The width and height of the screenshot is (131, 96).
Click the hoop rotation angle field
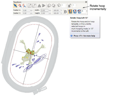[x=84, y=12]
